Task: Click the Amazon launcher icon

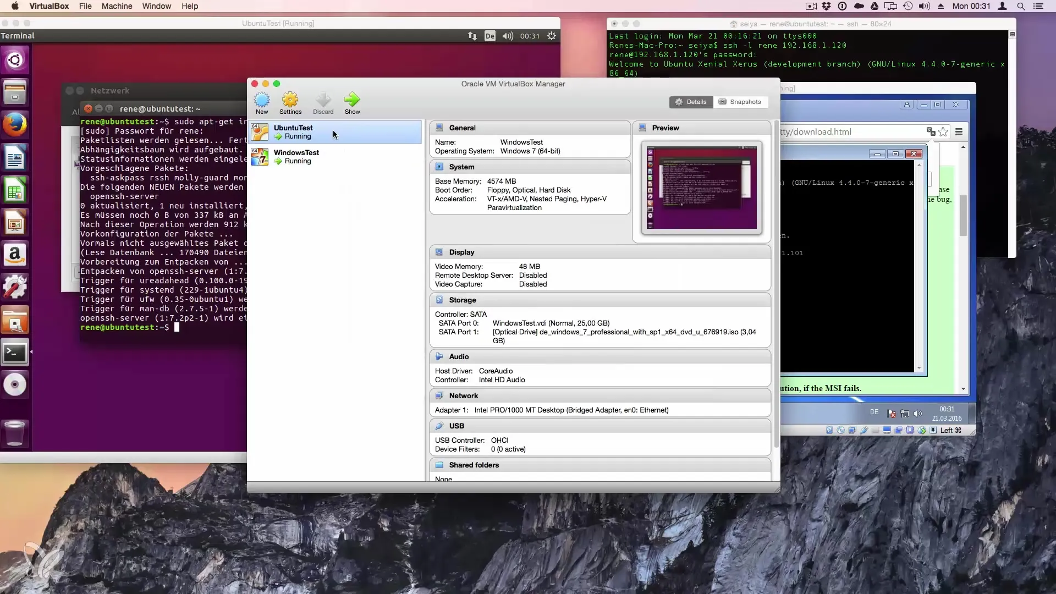Action: coord(15,255)
